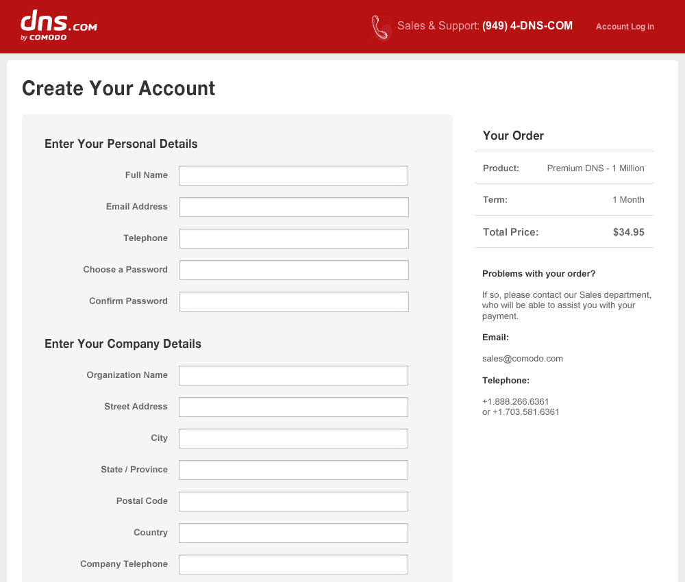Click the Postal Code input box
This screenshot has height=582, width=685.
293,501
